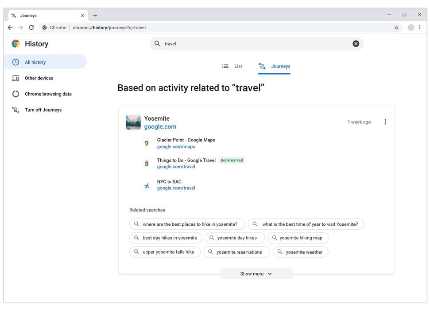Image resolution: width=430 pixels, height=314 pixels.
Task: Click the profile avatar icon in toolbar
Action: [411, 27]
